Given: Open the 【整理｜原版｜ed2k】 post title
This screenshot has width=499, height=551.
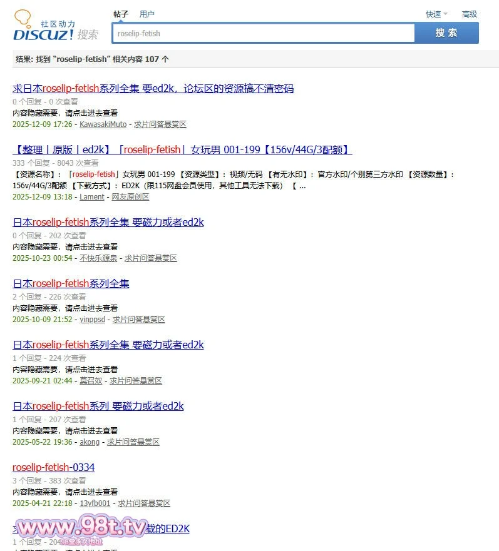Looking at the screenshot, I should coord(182,150).
